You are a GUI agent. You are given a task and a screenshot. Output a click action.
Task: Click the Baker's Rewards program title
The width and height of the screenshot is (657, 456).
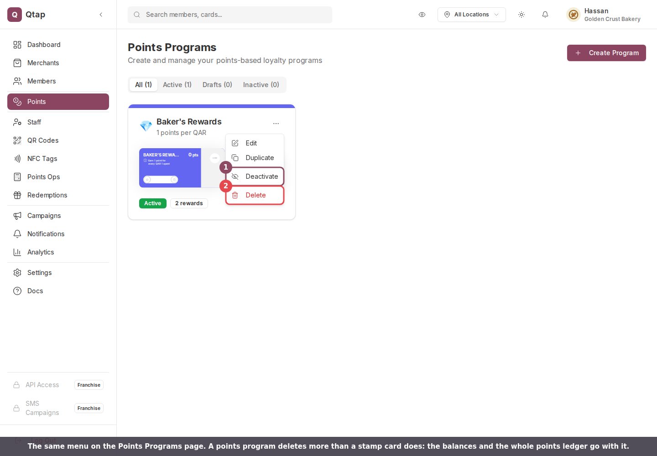pyautogui.click(x=189, y=122)
